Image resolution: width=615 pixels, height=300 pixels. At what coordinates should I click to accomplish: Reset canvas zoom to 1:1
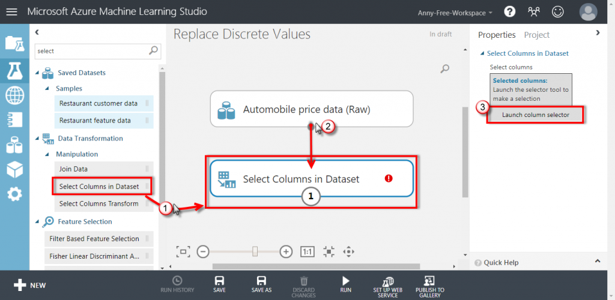(307, 251)
